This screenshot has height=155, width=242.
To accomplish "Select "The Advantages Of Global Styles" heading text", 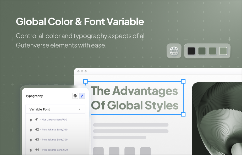I will coord(134,98).
